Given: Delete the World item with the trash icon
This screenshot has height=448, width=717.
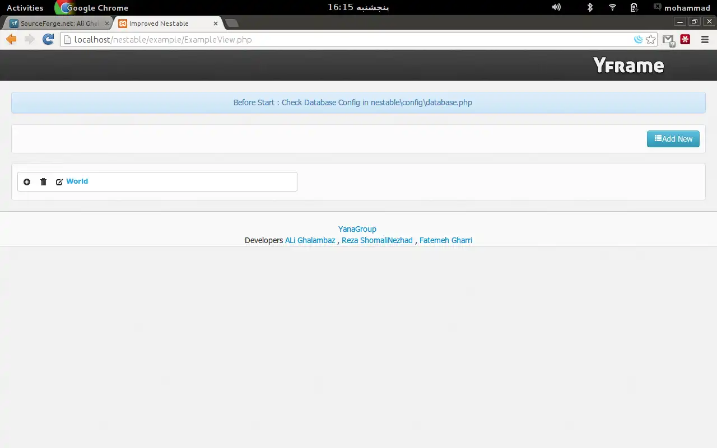Looking at the screenshot, I should pos(43,182).
